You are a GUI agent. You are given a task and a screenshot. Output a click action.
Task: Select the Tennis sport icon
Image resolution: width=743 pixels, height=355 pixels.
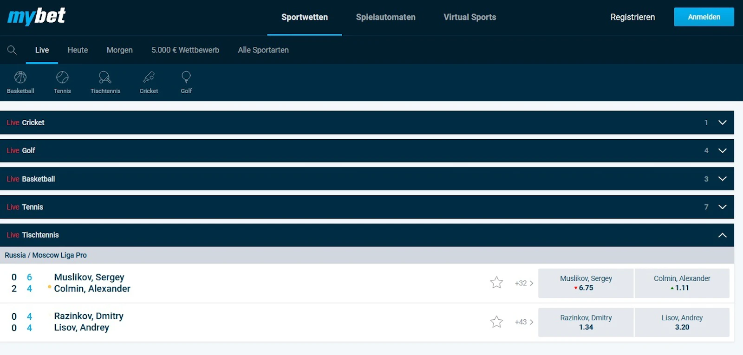coord(62,82)
